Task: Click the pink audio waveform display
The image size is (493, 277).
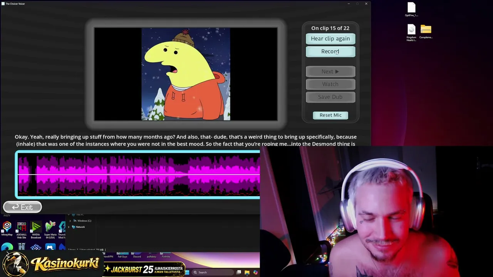Action: [138, 175]
